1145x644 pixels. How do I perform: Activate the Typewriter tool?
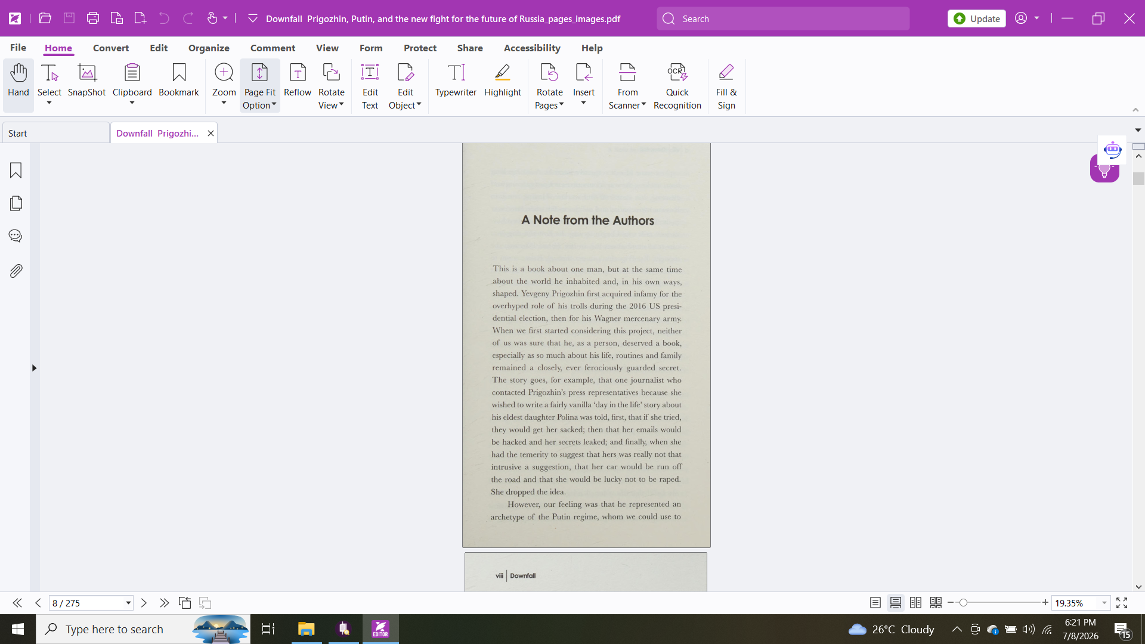click(x=456, y=80)
